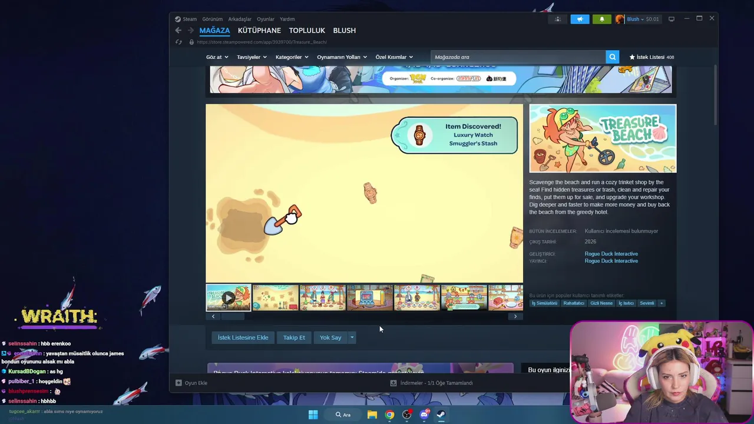The width and height of the screenshot is (754, 424).
Task: Click the main trailer video area
Action: (x=364, y=193)
